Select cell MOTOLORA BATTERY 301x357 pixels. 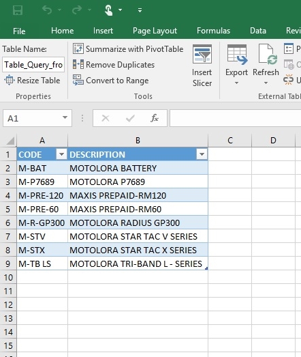[x=138, y=168]
